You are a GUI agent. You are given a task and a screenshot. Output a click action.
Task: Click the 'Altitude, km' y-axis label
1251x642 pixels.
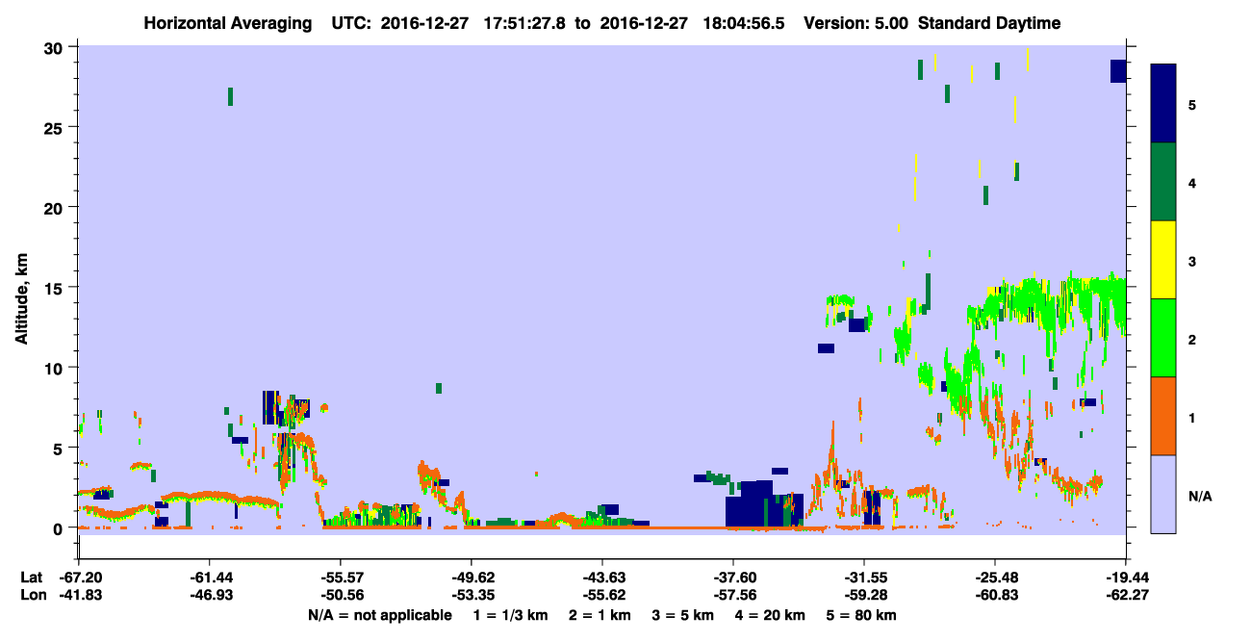pos(21,300)
